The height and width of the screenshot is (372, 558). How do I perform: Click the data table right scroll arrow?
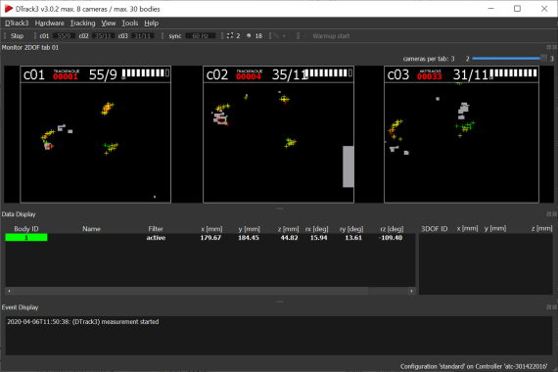(x=411, y=291)
